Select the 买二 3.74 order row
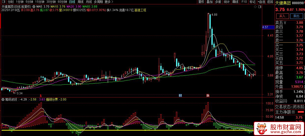 tap(289, 50)
